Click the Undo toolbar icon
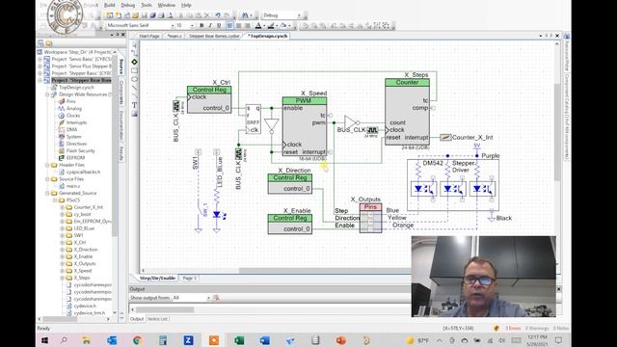This screenshot has height=347, width=617. (x=218, y=15)
